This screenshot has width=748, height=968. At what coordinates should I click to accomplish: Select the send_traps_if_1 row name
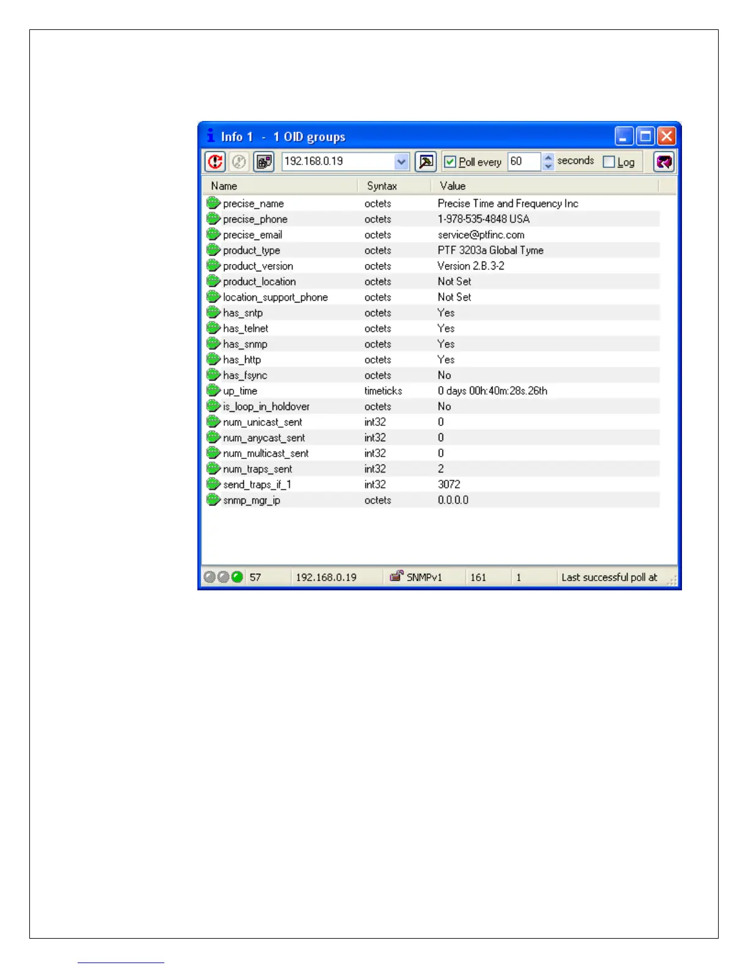(x=257, y=485)
